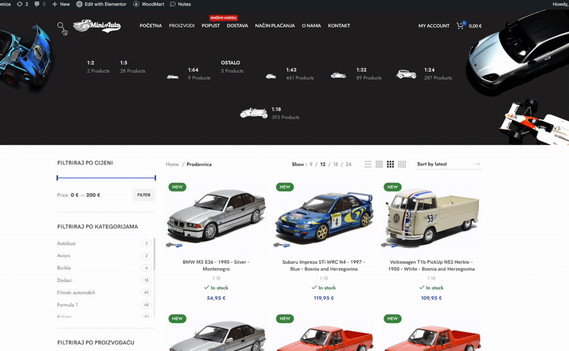The image size is (569, 351).
Task: Open Volkswagen T1b PickUp product image
Action: click(x=431, y=218)
